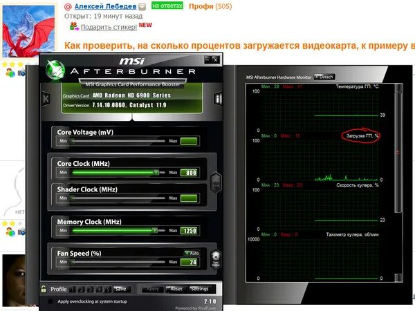Toggle Auto fan speed

click(x=192, y=253)
